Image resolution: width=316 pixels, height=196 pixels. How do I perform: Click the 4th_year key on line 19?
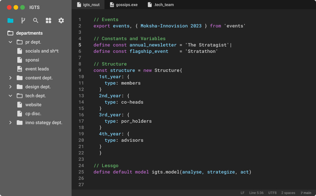pos(110,134)
